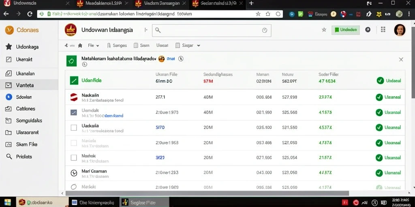Open a new browser tab with plus button

251,3
